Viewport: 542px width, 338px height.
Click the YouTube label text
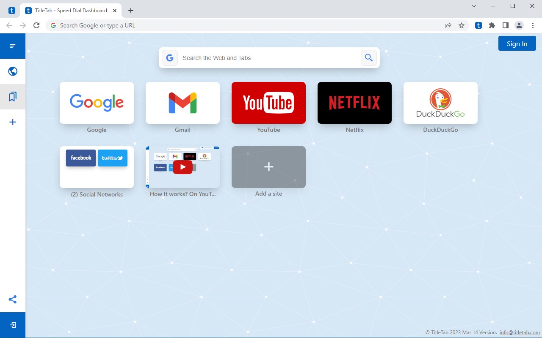click(x=268, y=130)
